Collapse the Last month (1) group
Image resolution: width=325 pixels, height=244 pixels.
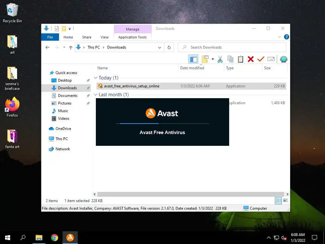(96, 95)
